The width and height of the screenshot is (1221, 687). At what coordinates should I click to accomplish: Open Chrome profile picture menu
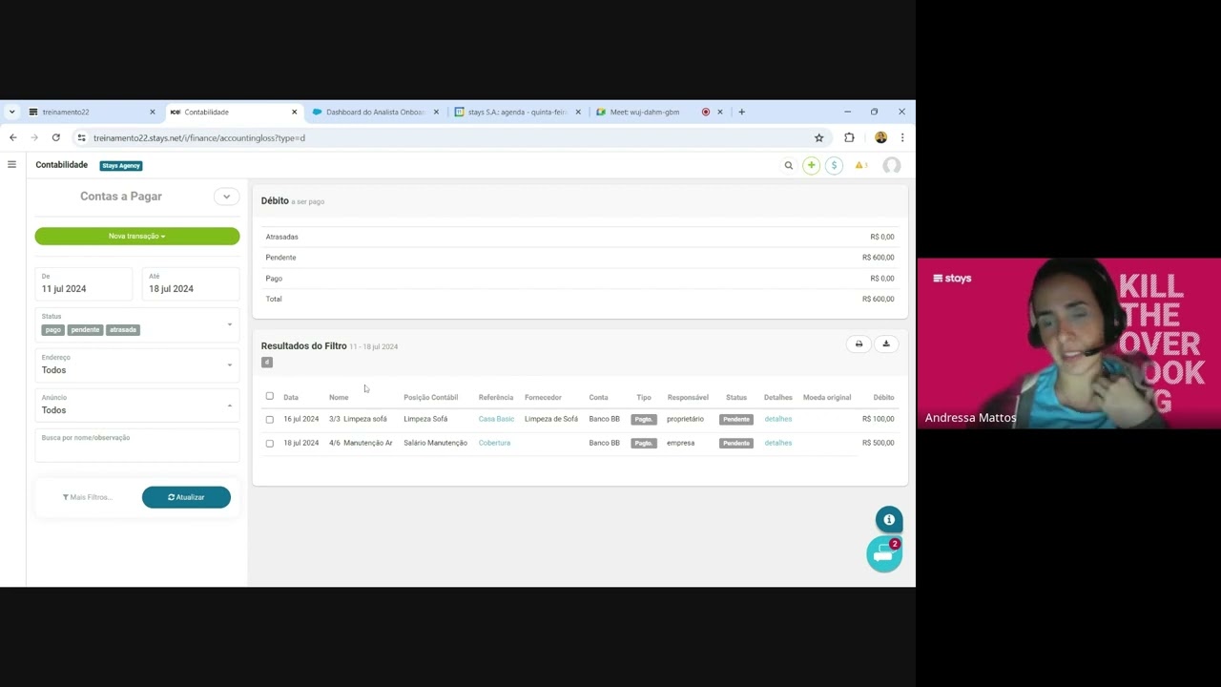pyautogui.click(x=880, y=137)
